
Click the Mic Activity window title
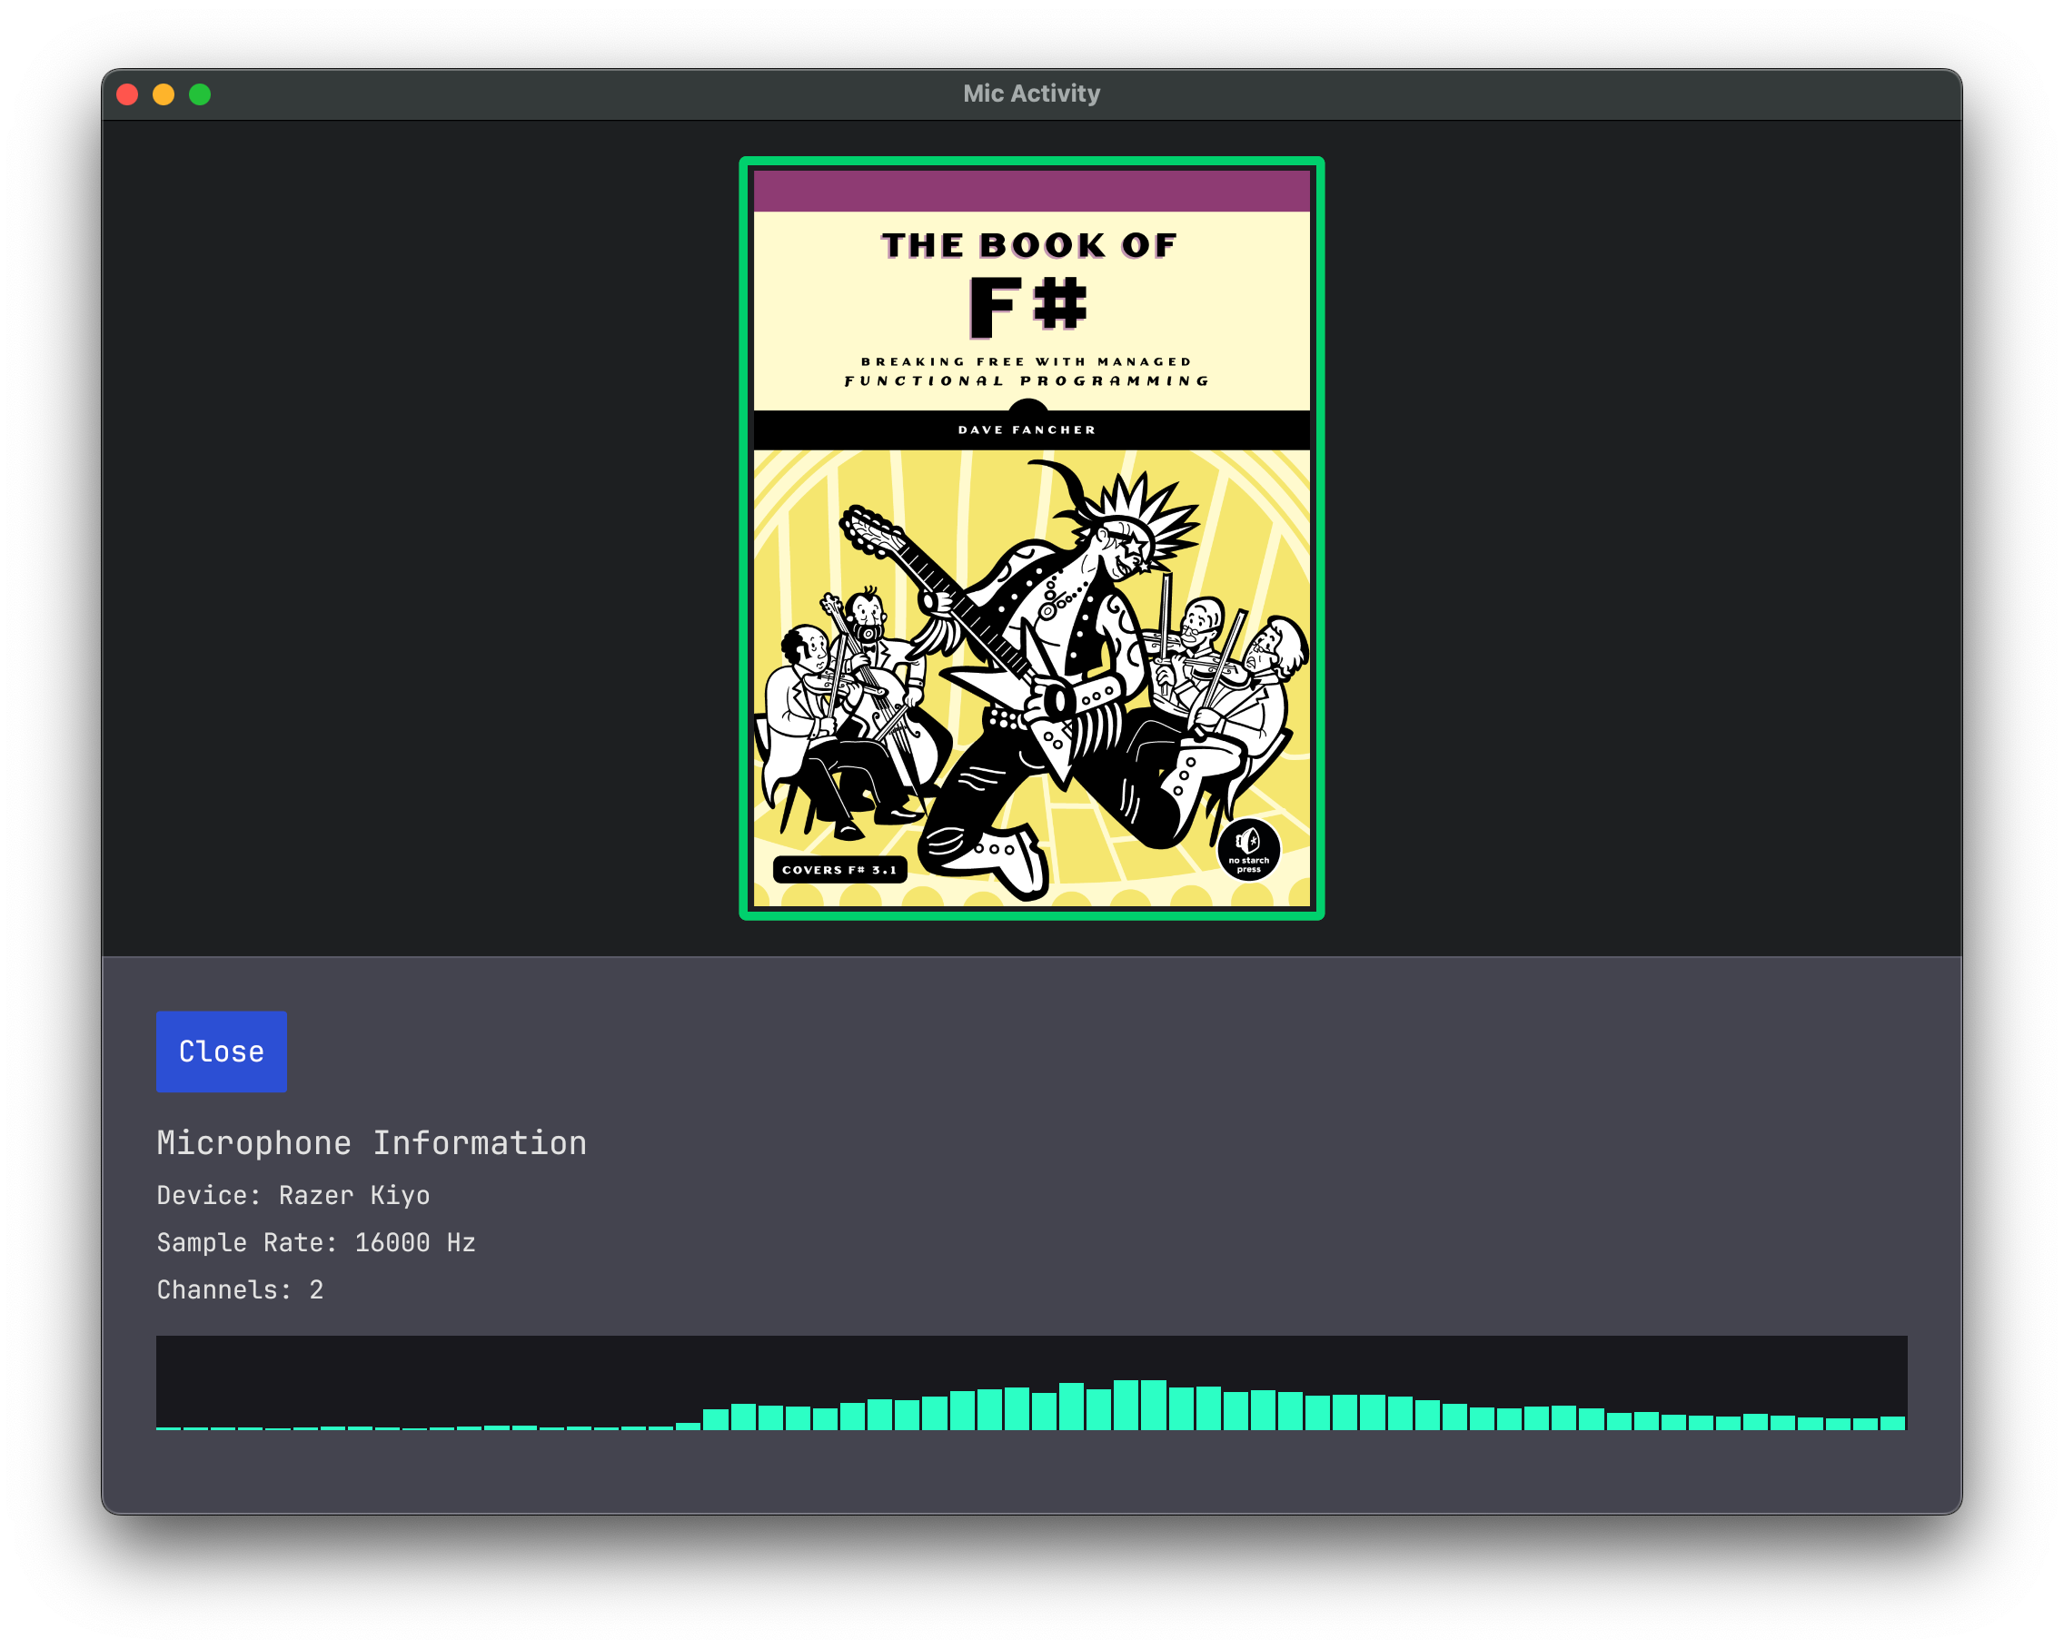(1031, 94)
